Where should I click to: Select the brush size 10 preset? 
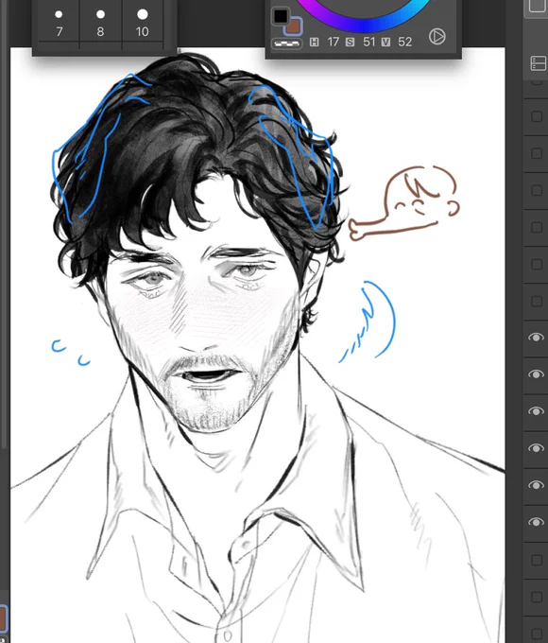(x=143, y=23)
